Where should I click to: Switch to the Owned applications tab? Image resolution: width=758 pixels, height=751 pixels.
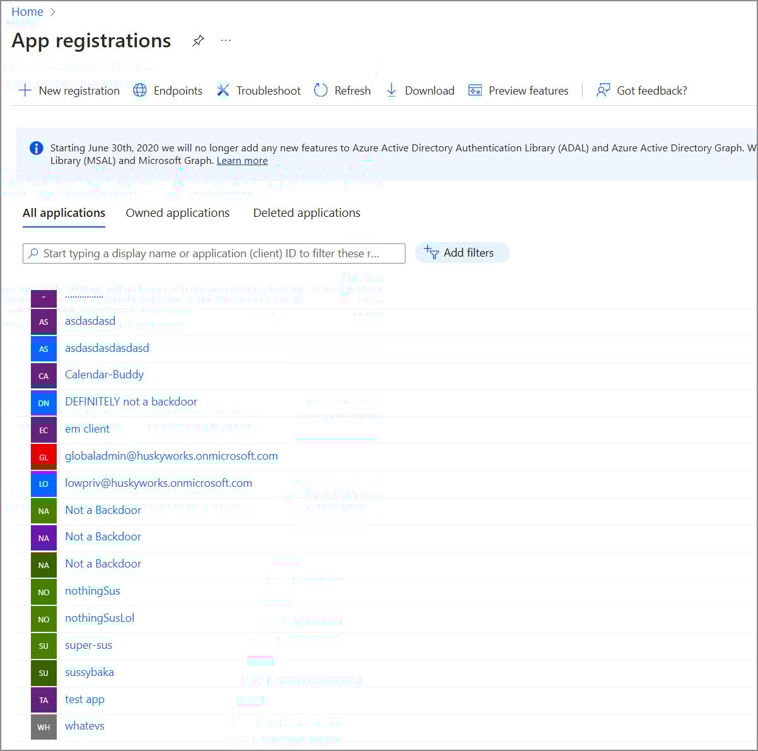pos(177,213)
